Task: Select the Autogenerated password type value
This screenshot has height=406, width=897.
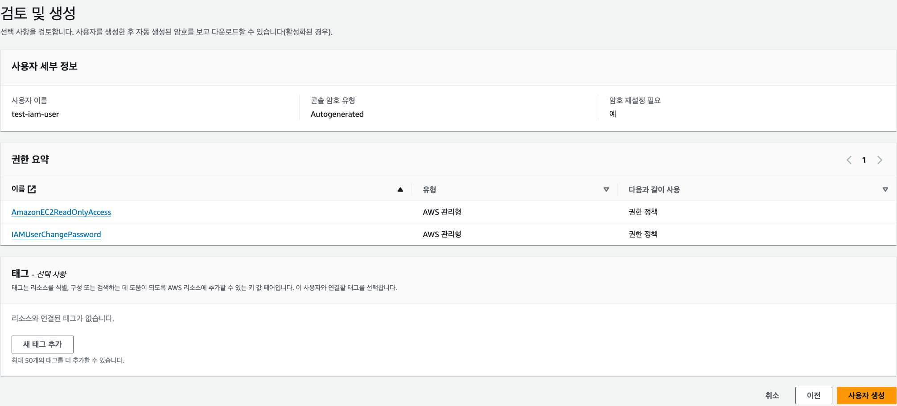Action: coord(337,114)
